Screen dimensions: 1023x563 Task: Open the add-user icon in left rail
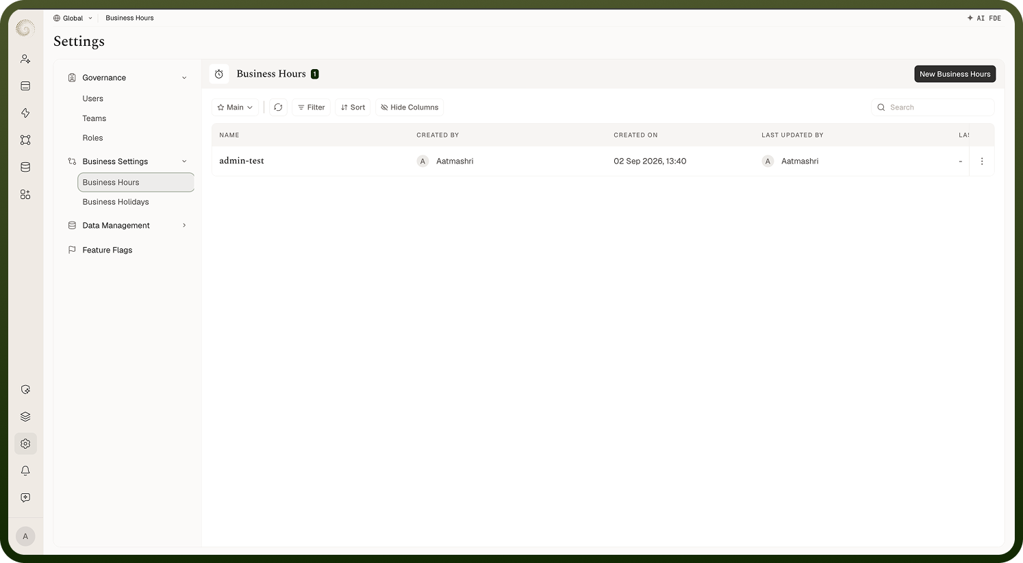pyautogui.click(x=25, y=60)
